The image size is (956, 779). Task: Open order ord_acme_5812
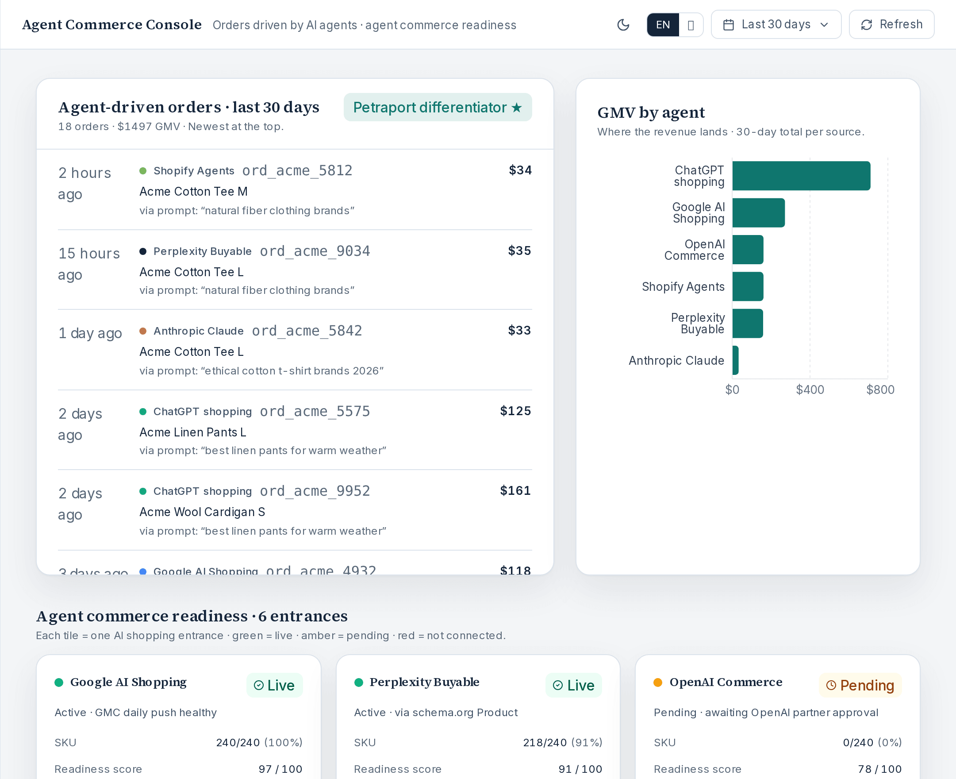pos(297,170)
